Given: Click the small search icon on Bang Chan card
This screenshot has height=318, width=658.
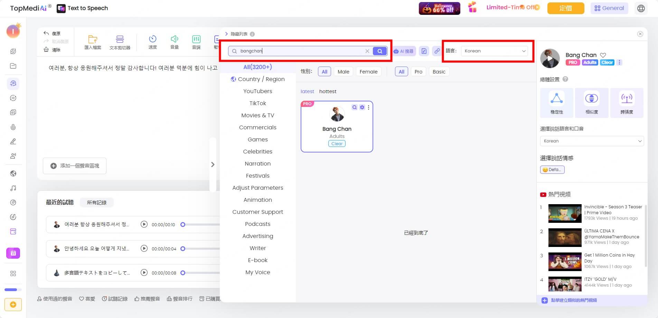Looking at the screenshot, I should [355, 107].
